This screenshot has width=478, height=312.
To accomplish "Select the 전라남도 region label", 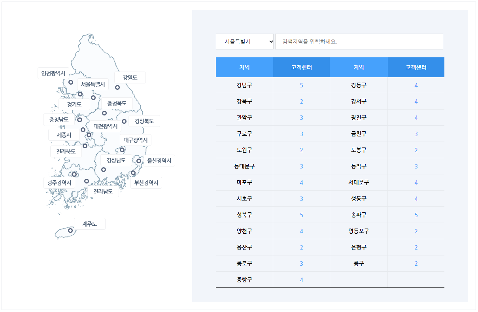I will point(104,191).
